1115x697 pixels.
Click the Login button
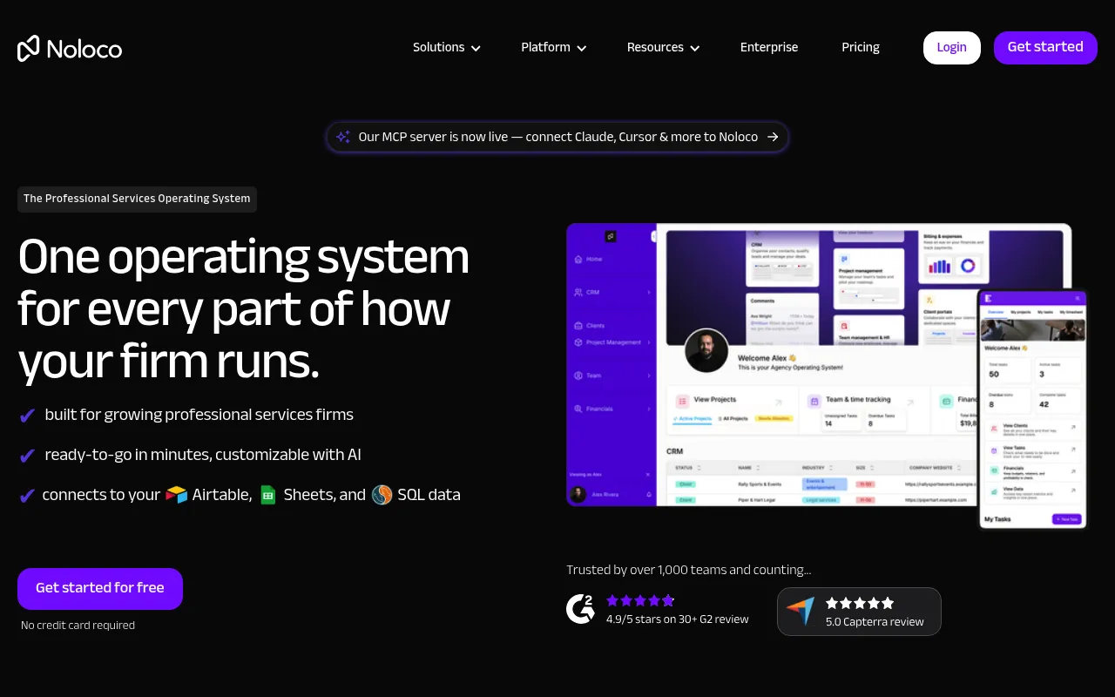[x=952, y=48]
